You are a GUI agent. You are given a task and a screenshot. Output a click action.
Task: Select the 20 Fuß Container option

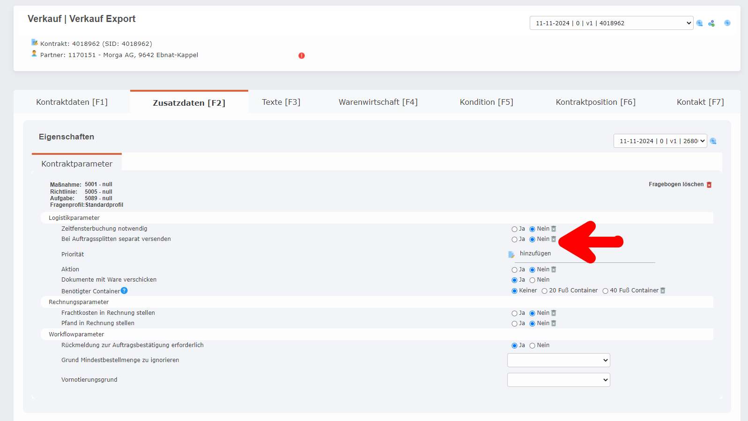click(544, 291)
